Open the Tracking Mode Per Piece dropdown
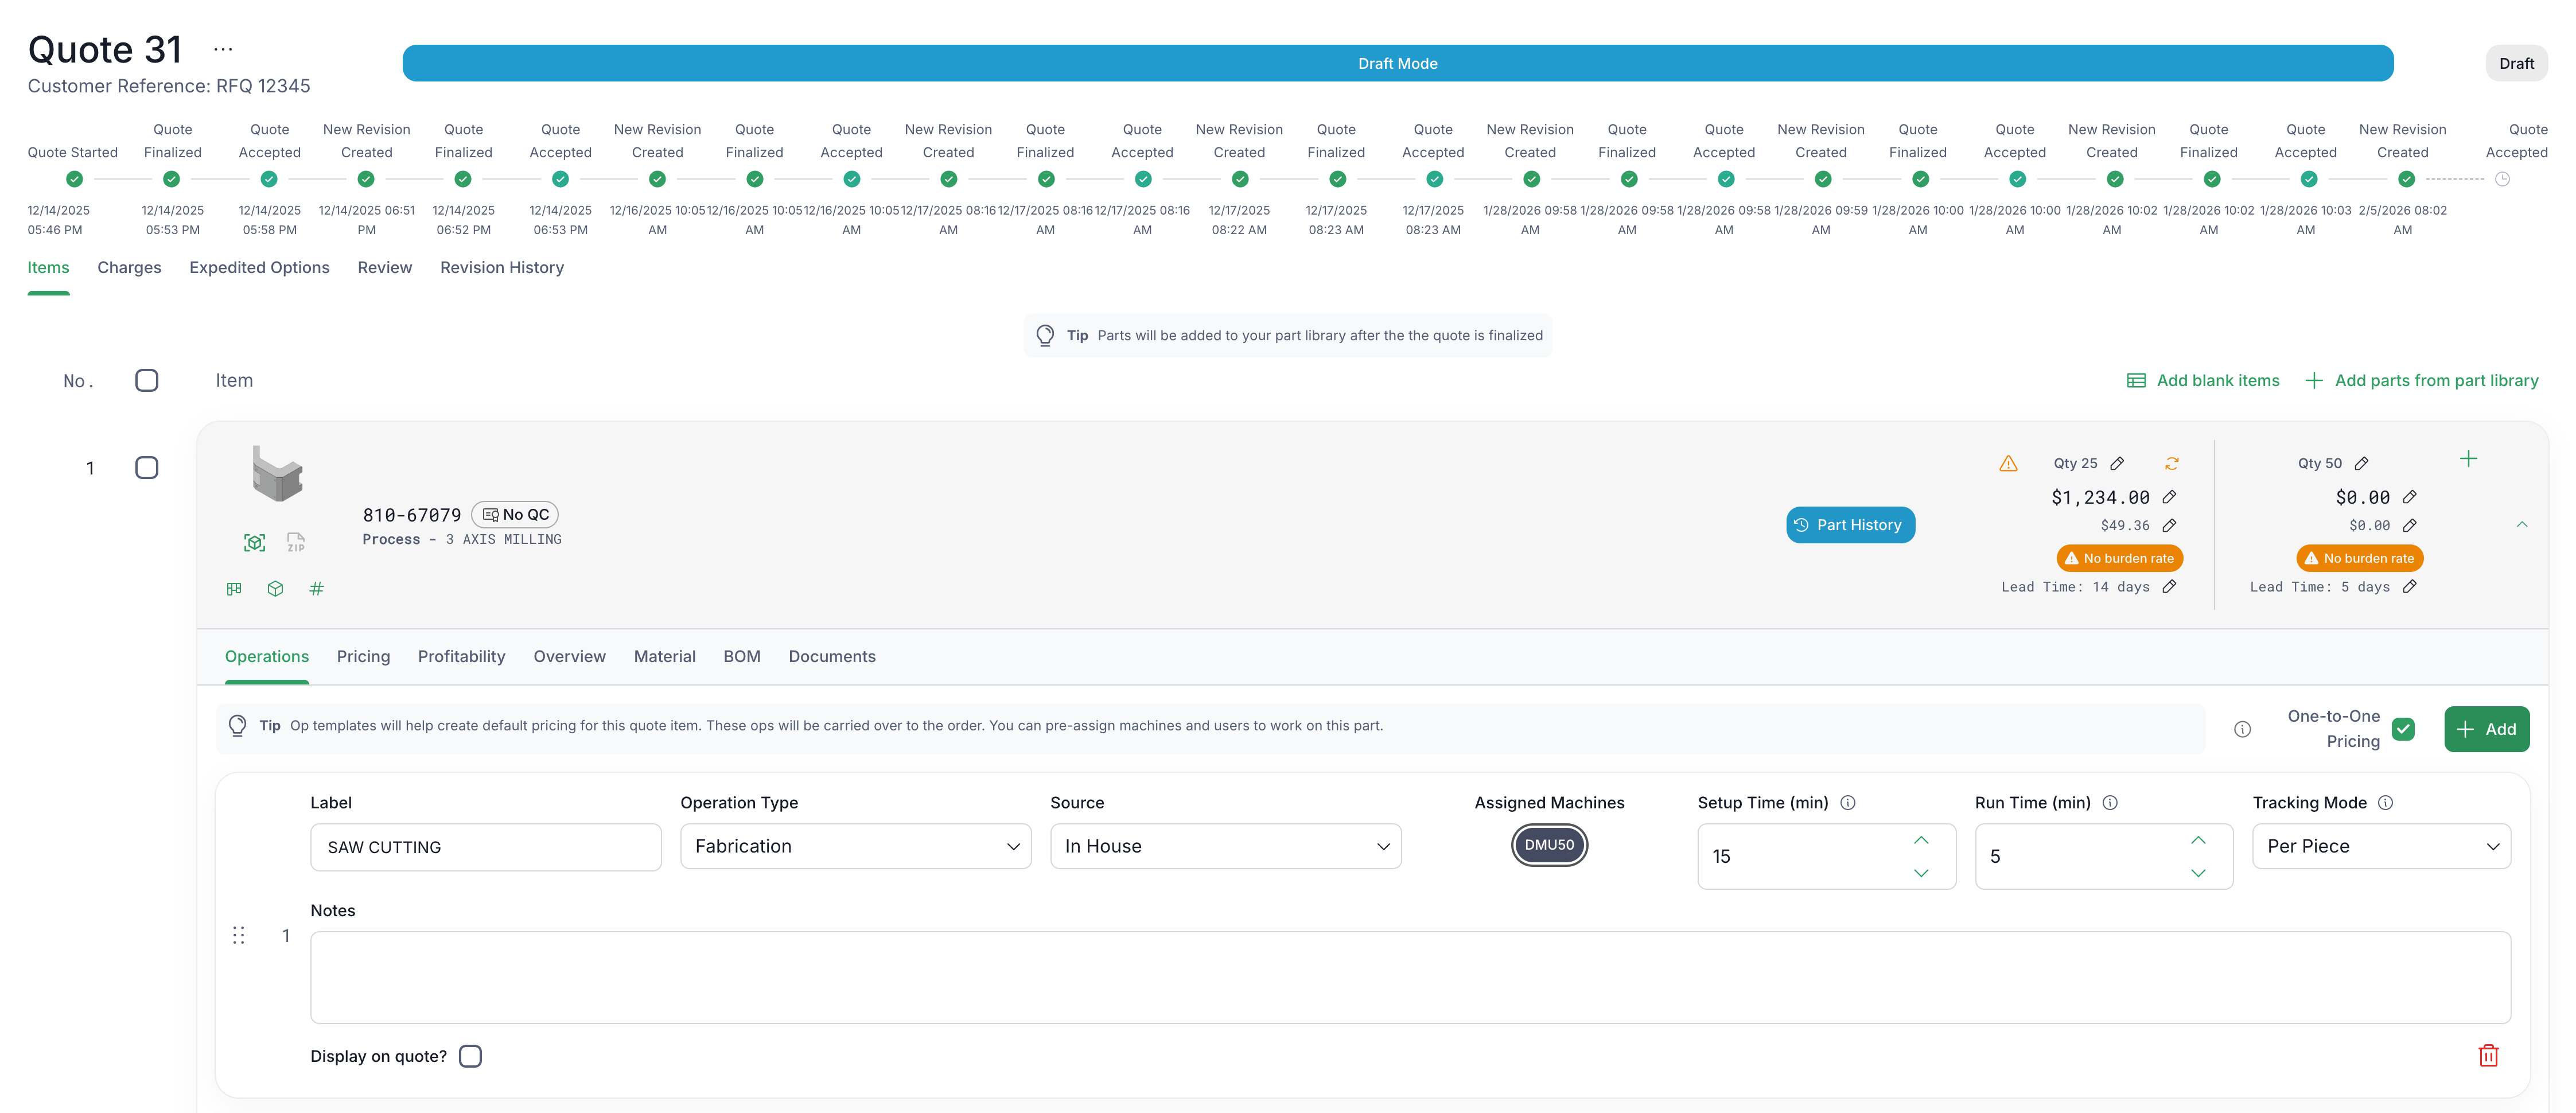Viewport: 2576px width, 1113px height. tap(2380, 846)
